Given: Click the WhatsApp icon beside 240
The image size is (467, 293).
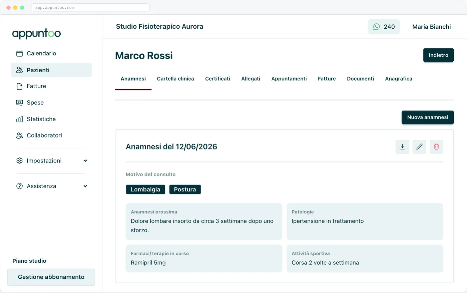Looking at the screenshot, I should tap(377, 27).
